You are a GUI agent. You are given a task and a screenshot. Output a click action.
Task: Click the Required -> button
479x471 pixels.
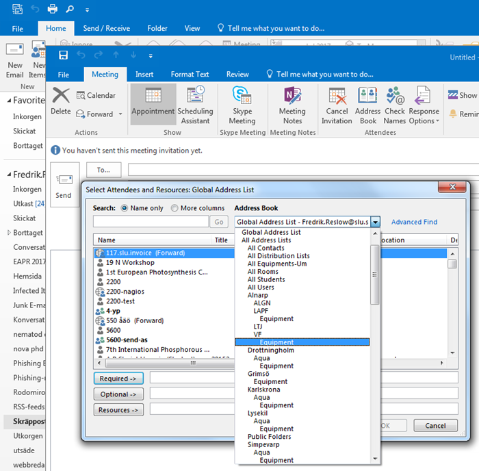(x=118, y=379)
